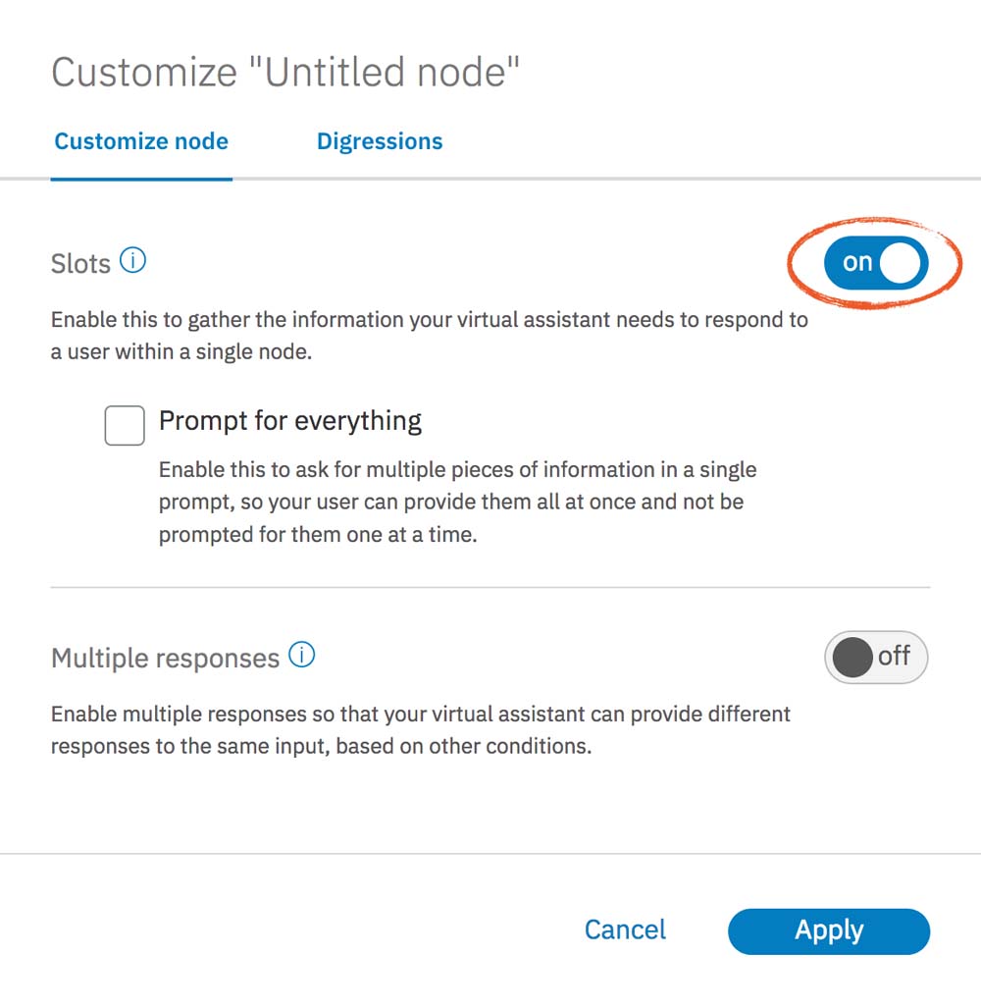This screenshot has width=981, height=1008.
Task: Click the dark knob on Multiple responses switch
Action: [852, 658]
